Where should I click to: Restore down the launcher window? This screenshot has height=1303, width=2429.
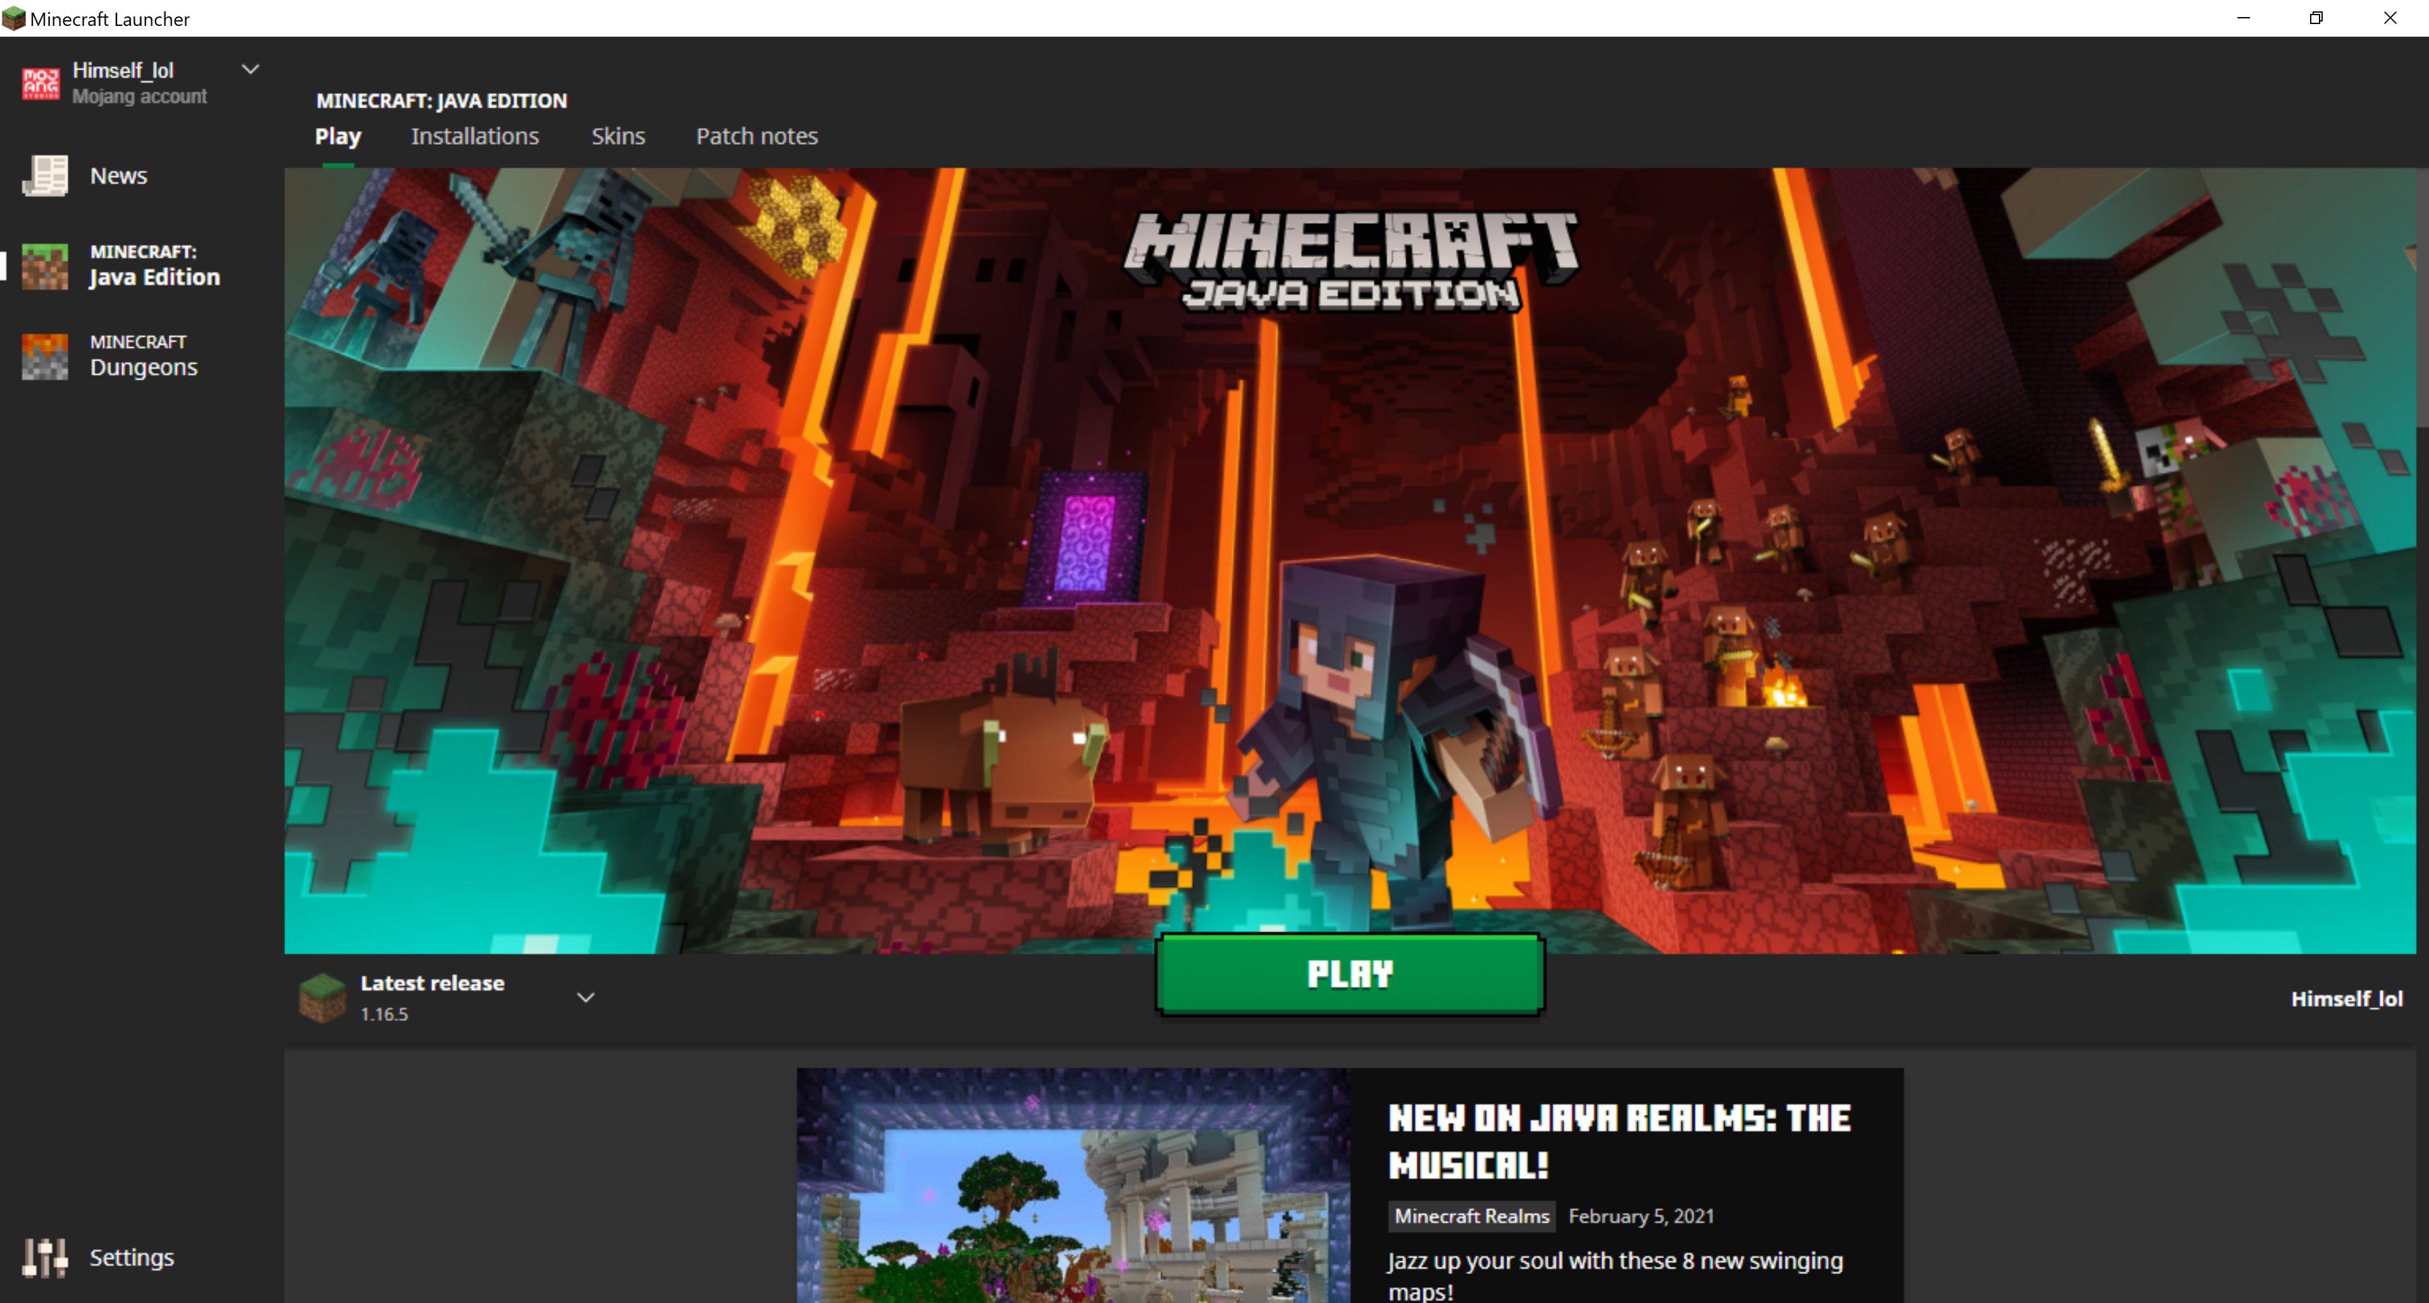click(2316, 18)
